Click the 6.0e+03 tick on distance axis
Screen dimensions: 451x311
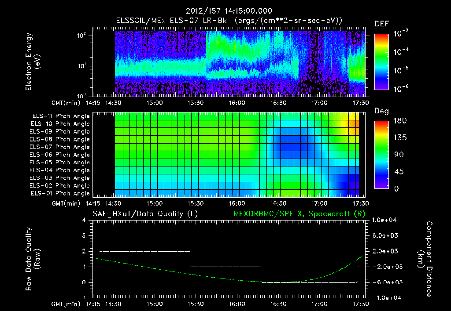[385, 235]
